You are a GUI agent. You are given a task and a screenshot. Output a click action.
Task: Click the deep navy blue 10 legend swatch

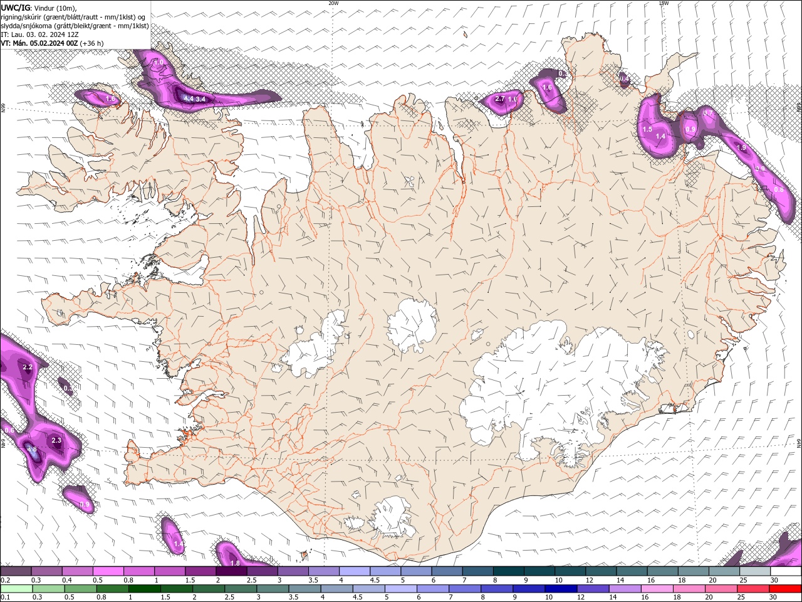click(x=561, y=589)
